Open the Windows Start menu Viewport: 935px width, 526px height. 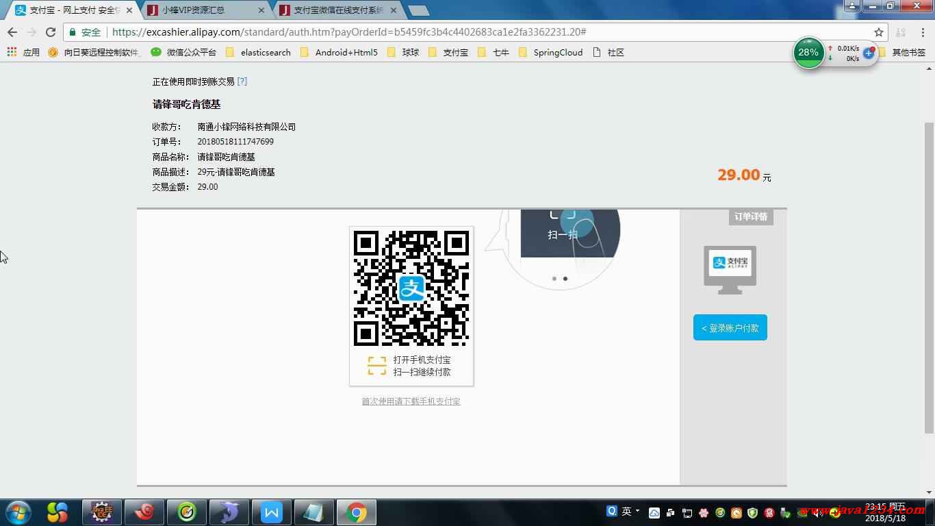point(18,512)
